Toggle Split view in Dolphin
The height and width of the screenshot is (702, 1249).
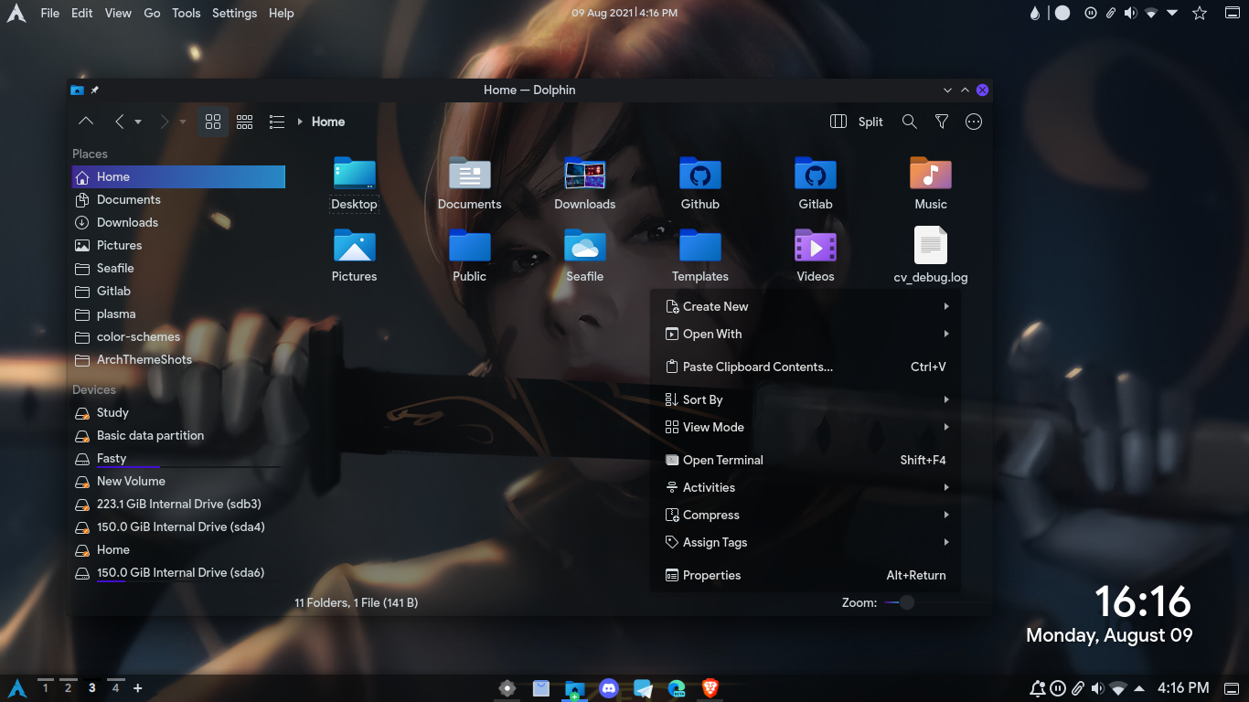(x=857, y=122)
